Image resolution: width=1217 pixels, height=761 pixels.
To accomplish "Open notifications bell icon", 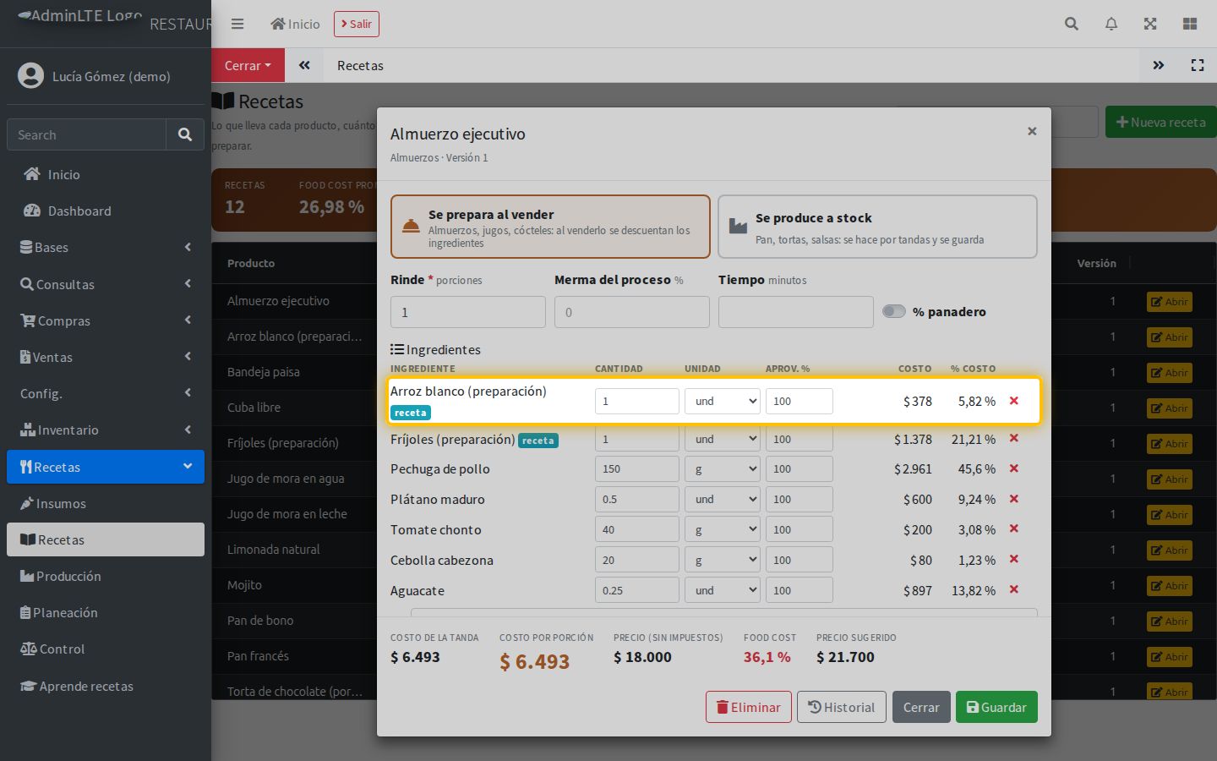I will click(x=1111, y=24).
